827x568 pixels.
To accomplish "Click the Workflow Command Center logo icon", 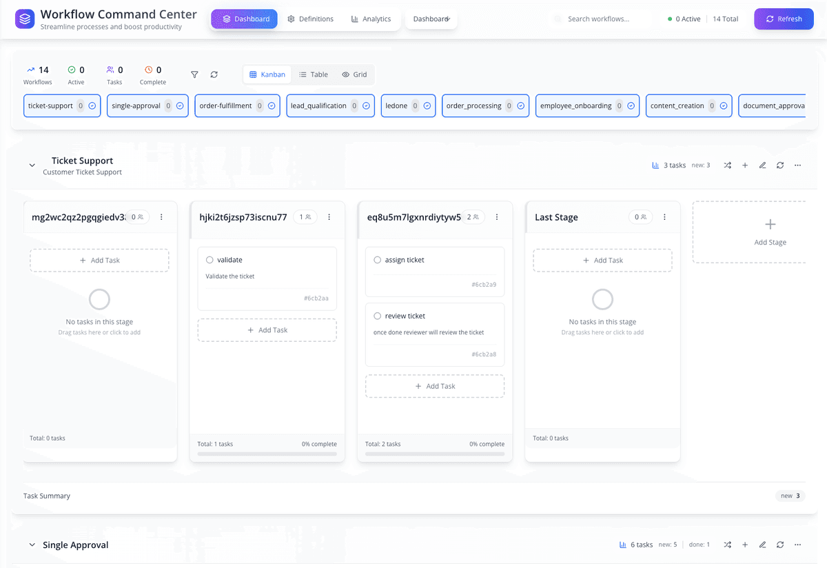I will tap(24, 18).
